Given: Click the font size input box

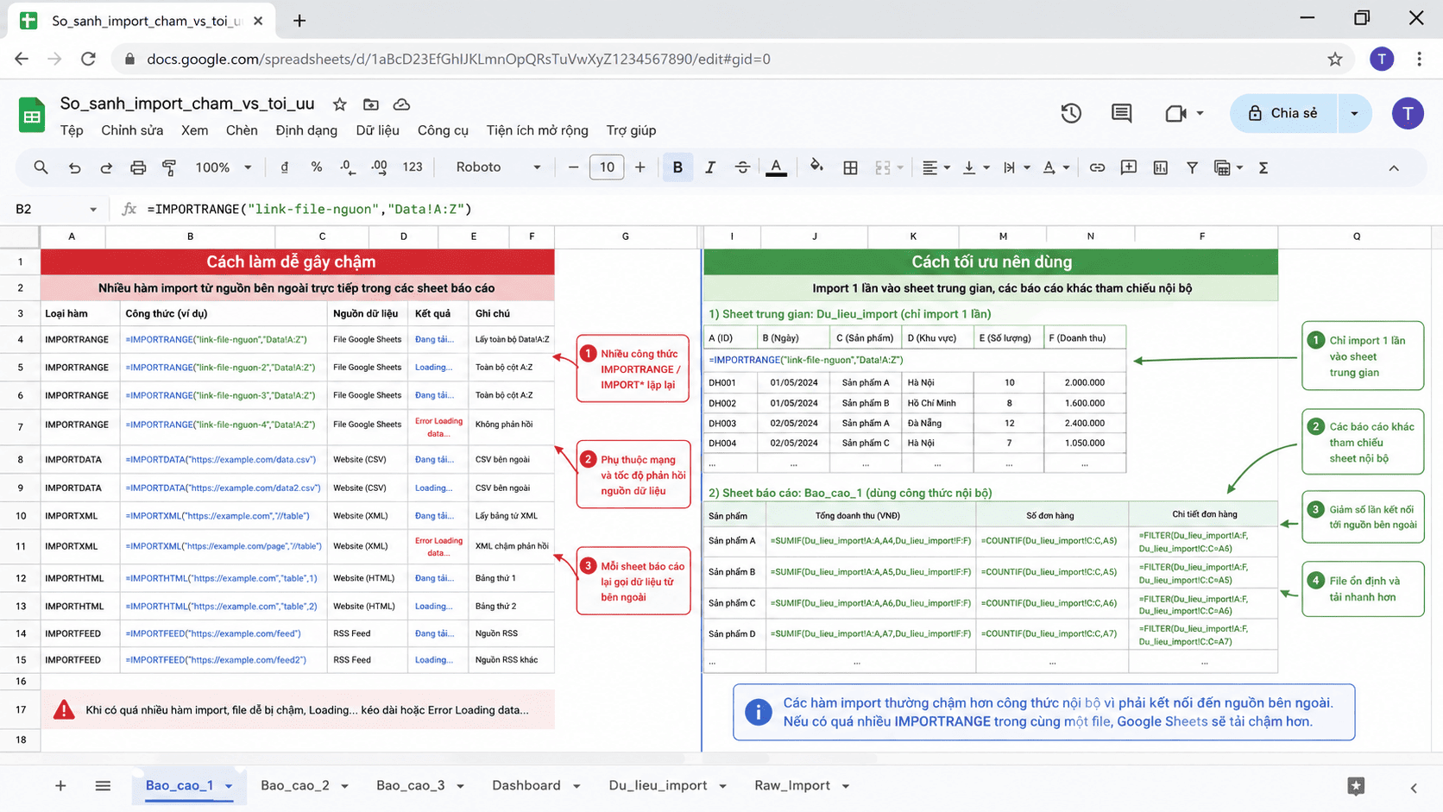Looking at the screenshot, I should tap(607, 167).
